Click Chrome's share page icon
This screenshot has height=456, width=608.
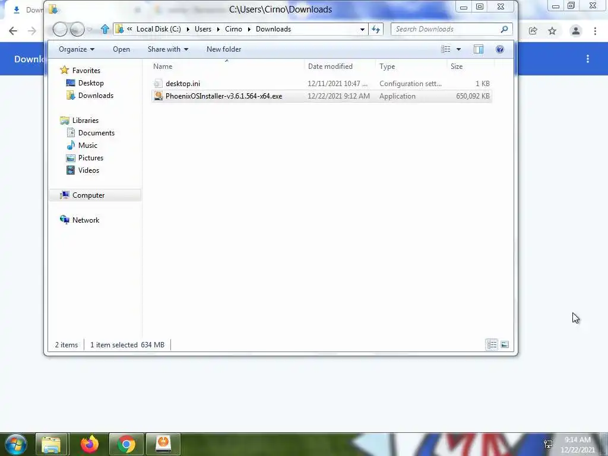tap(533, 31)
